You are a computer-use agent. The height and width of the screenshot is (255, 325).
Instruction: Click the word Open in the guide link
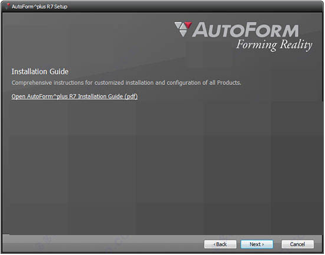(18, 97)
